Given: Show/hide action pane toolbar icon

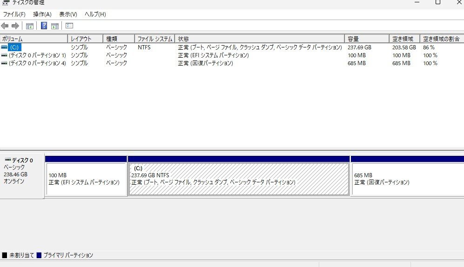Looking at the screenshot, I should tap(55, 26).
